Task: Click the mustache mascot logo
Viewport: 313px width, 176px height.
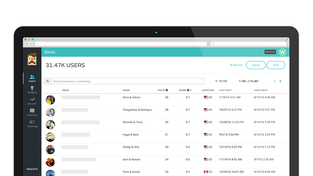Action: [32, 59]
